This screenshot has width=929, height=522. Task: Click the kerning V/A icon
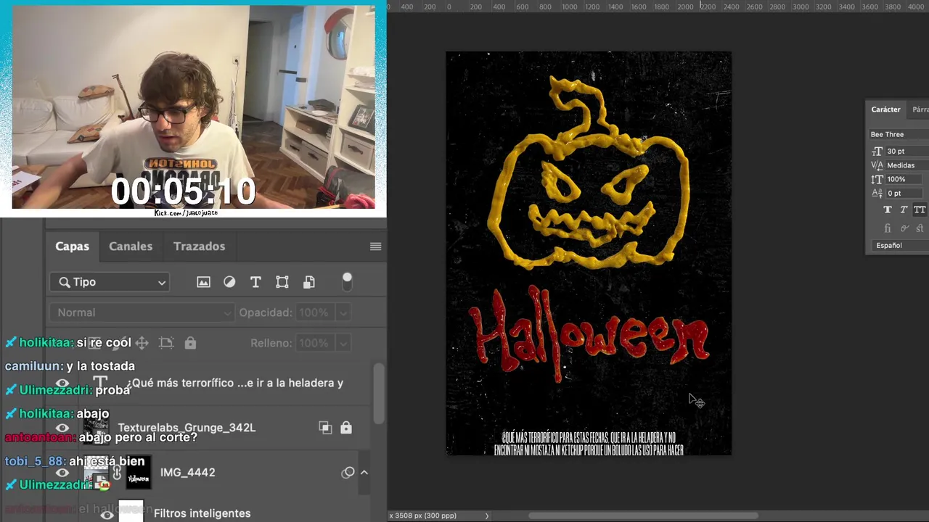(x=877, y=165)
